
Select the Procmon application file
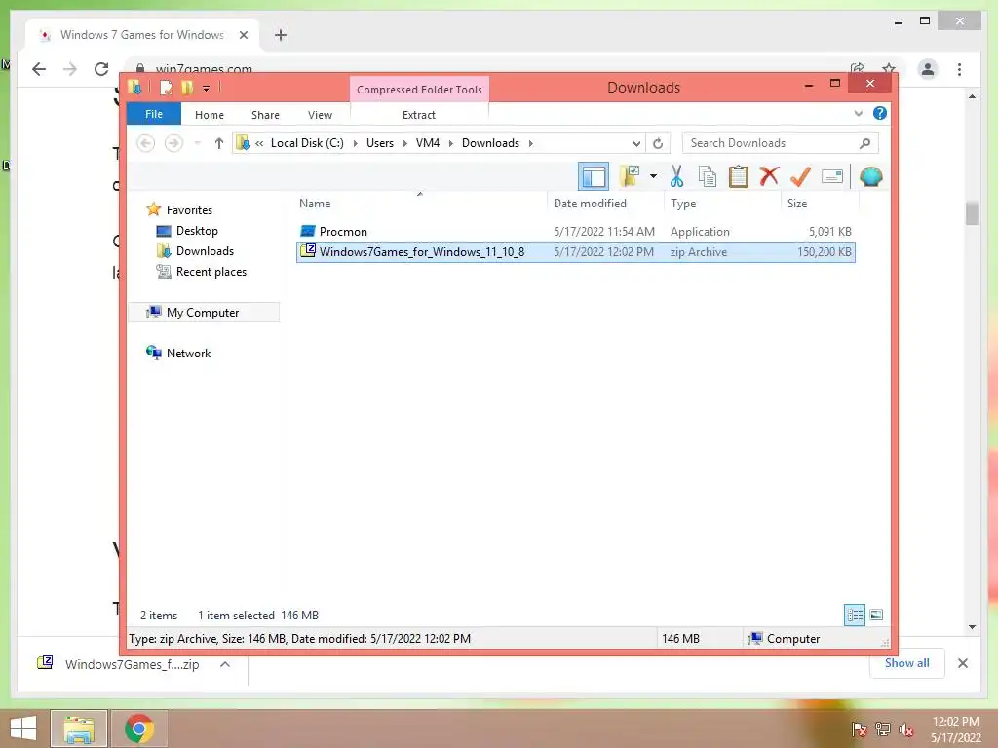[x=575, y=232]
